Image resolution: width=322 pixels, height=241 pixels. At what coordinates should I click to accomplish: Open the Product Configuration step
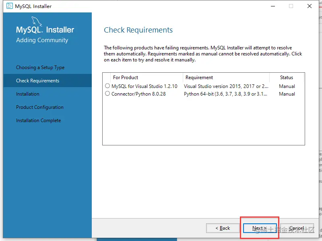tap(40, 107)
